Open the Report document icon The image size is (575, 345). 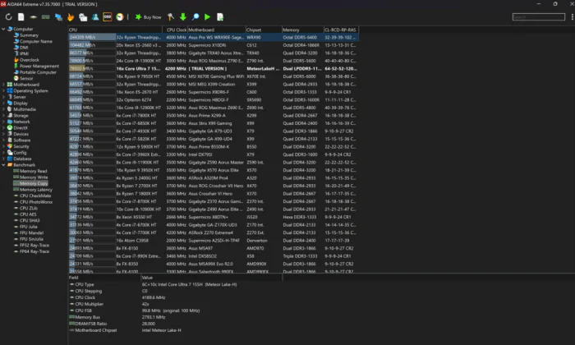point(21,17)
